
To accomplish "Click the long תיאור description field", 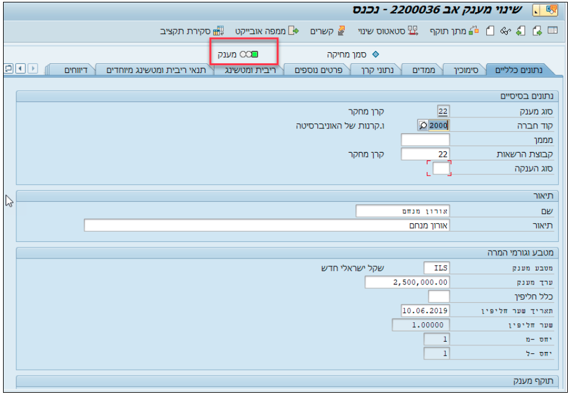I will click(267, 226).
